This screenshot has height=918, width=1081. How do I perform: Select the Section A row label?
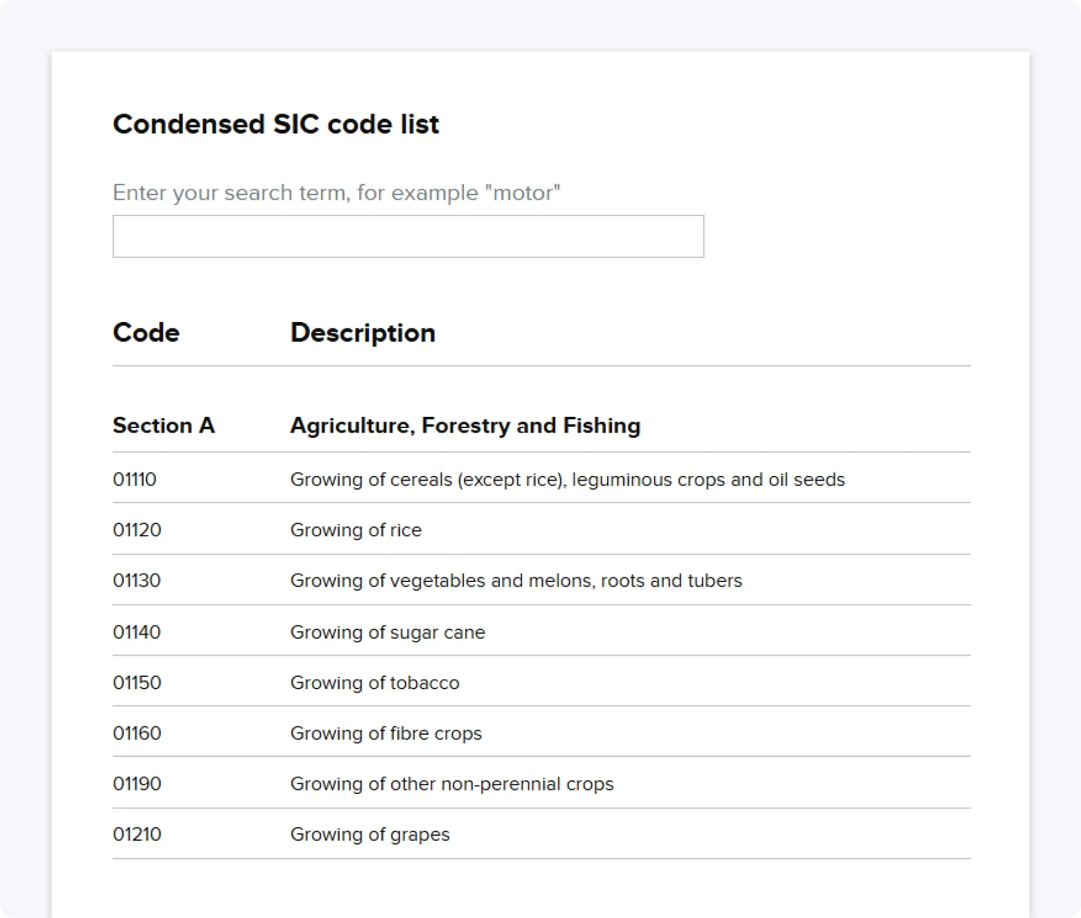click(163, 425)
